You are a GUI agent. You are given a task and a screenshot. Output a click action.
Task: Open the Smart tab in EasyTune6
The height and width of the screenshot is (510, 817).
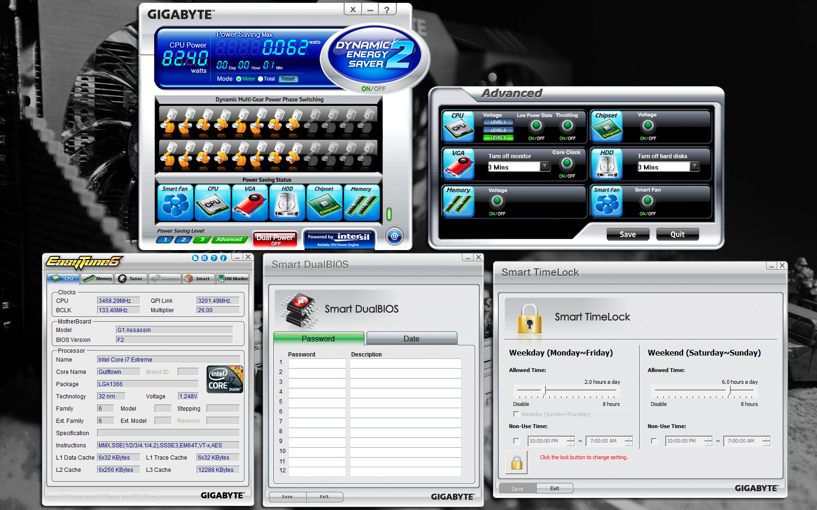[198, 278]
